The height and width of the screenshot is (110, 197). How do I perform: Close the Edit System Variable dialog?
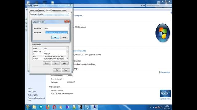tap(67, 21)
